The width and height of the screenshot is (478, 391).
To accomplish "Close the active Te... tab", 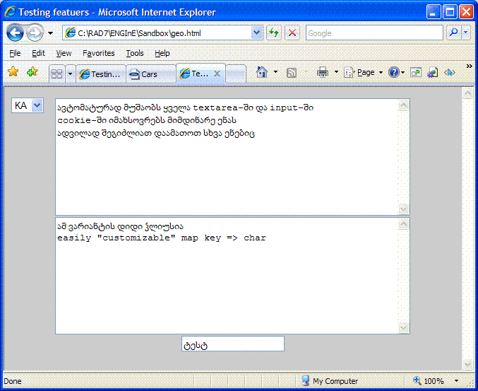I will 217,74.
